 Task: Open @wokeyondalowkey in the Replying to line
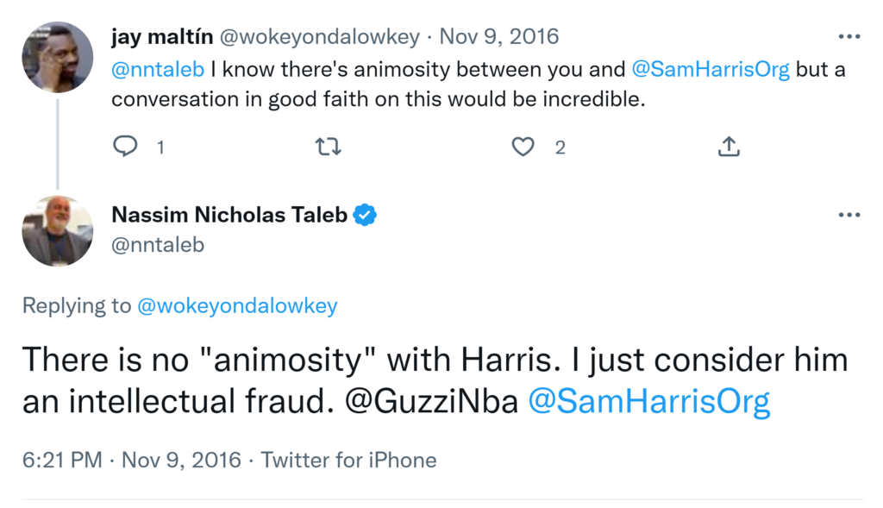tap(237, 305)
